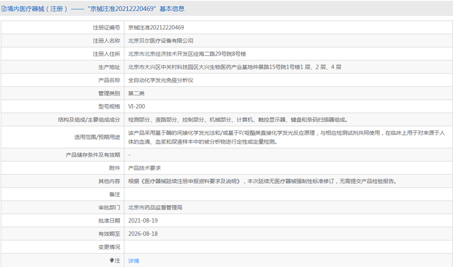The height and width of the screenshot is (267, 453).
Task: Click the registrant address value 经海二路29号院8号楼
Action: click(x=187, y=54)
